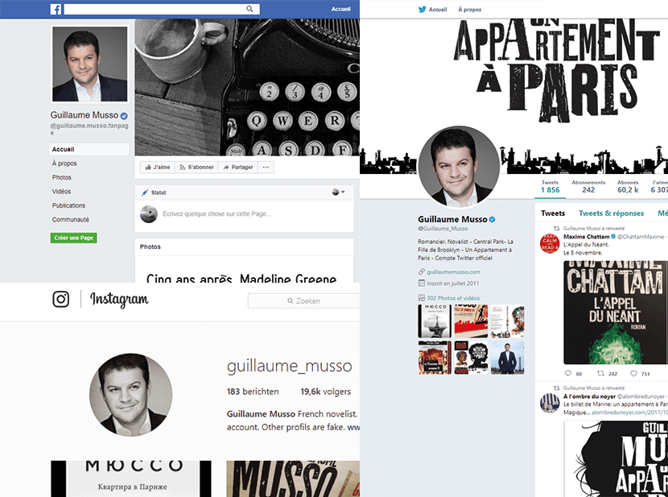668x497 pixels.
Task: Click into Écrivez quelque chose sur cette Page field
Action: (x=216, y=214)
